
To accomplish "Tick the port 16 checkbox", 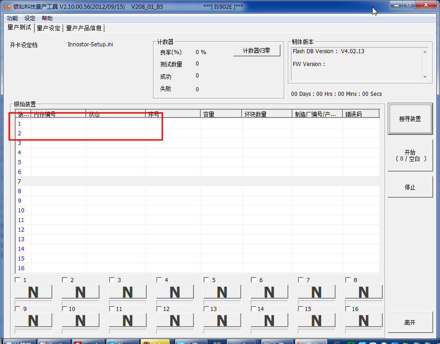I will tap(348, 309).
